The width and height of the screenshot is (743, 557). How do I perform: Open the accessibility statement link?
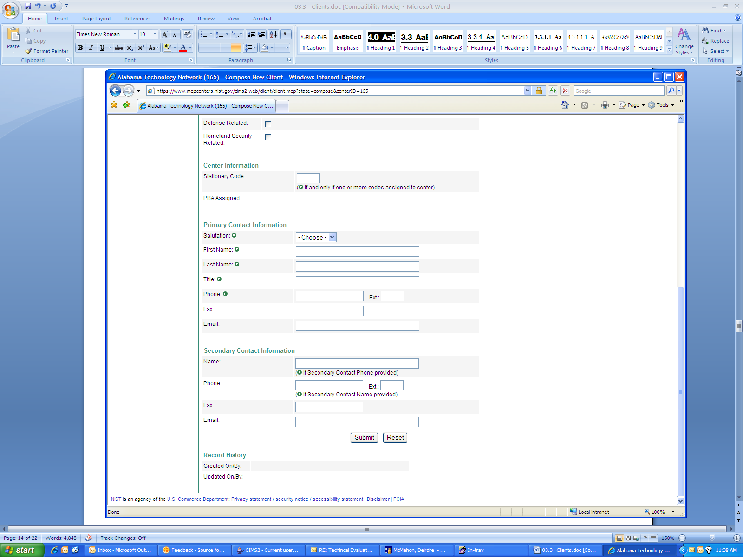[338, 499]
